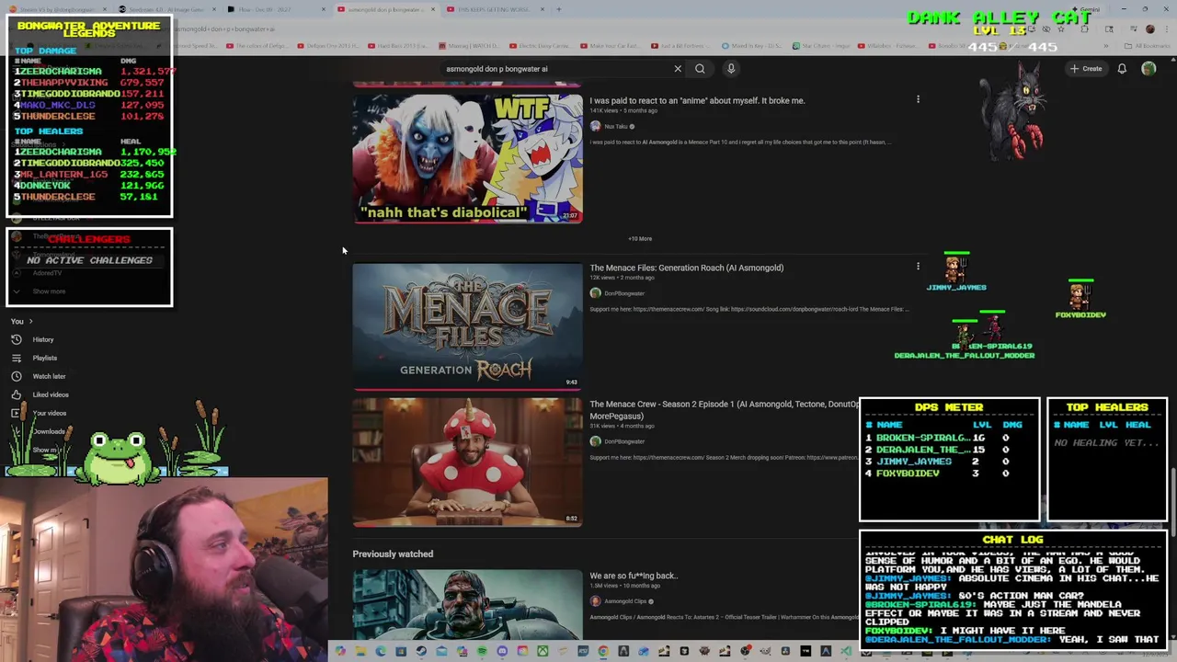Open Microsoft Edge from the taskbar

[381, 651]
